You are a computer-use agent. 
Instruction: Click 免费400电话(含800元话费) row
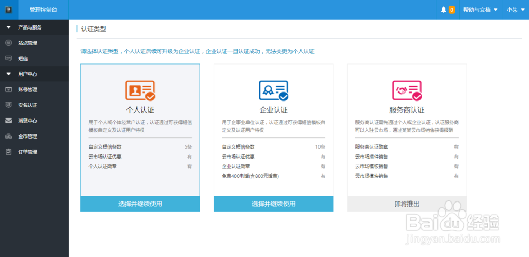[273, 176]
